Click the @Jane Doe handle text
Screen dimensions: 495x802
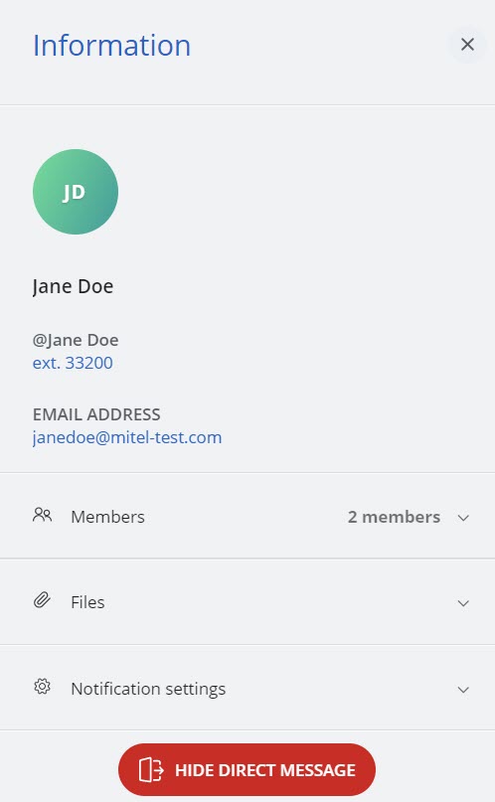coord(76,340)
